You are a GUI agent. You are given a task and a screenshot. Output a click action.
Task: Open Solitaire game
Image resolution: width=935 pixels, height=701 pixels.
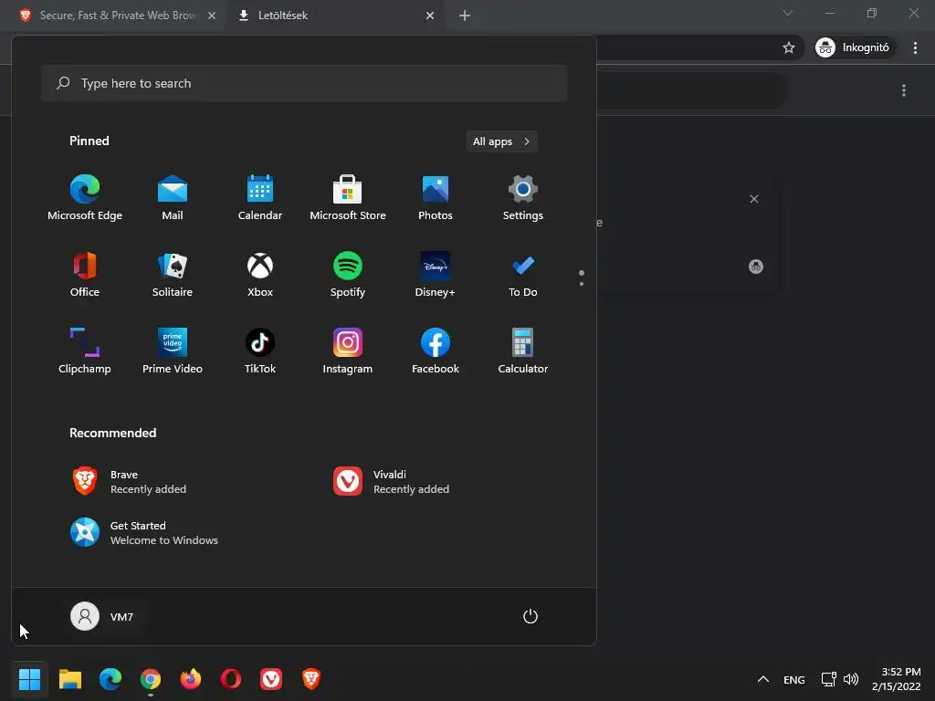click(173, 275)
